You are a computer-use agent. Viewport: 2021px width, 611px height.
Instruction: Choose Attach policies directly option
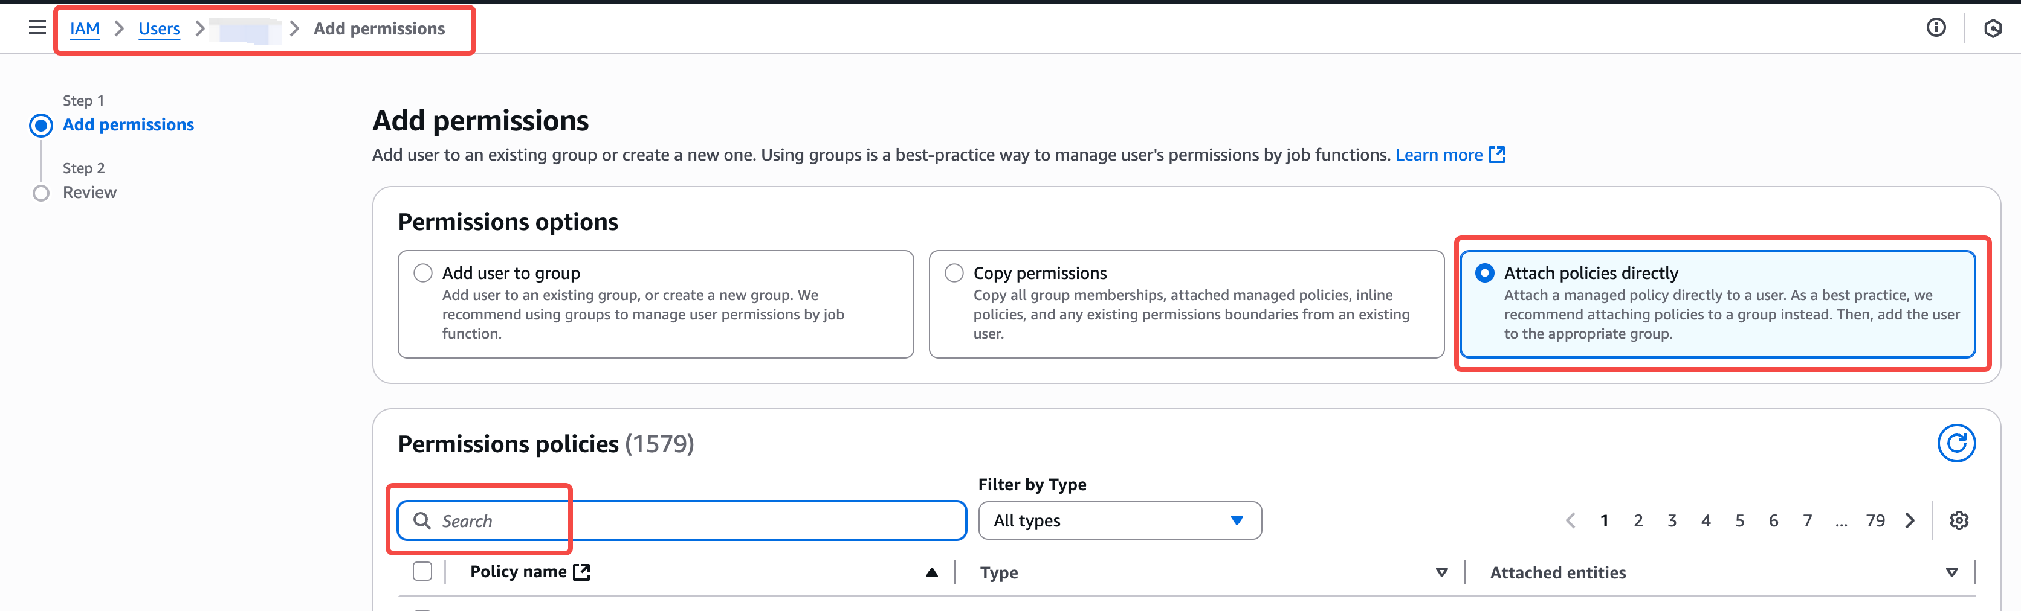tap(1484, 273)
